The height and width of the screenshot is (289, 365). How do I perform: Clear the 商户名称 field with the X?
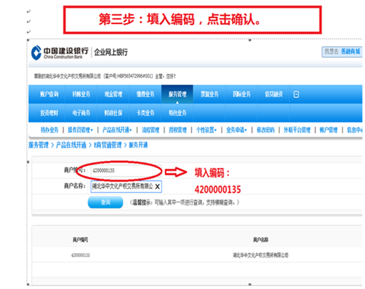[158, 186]
